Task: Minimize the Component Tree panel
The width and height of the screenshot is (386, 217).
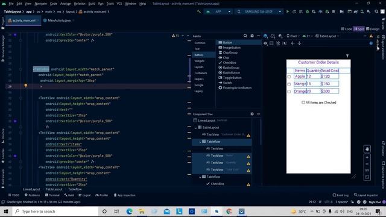Action: (x=258, y=114)
